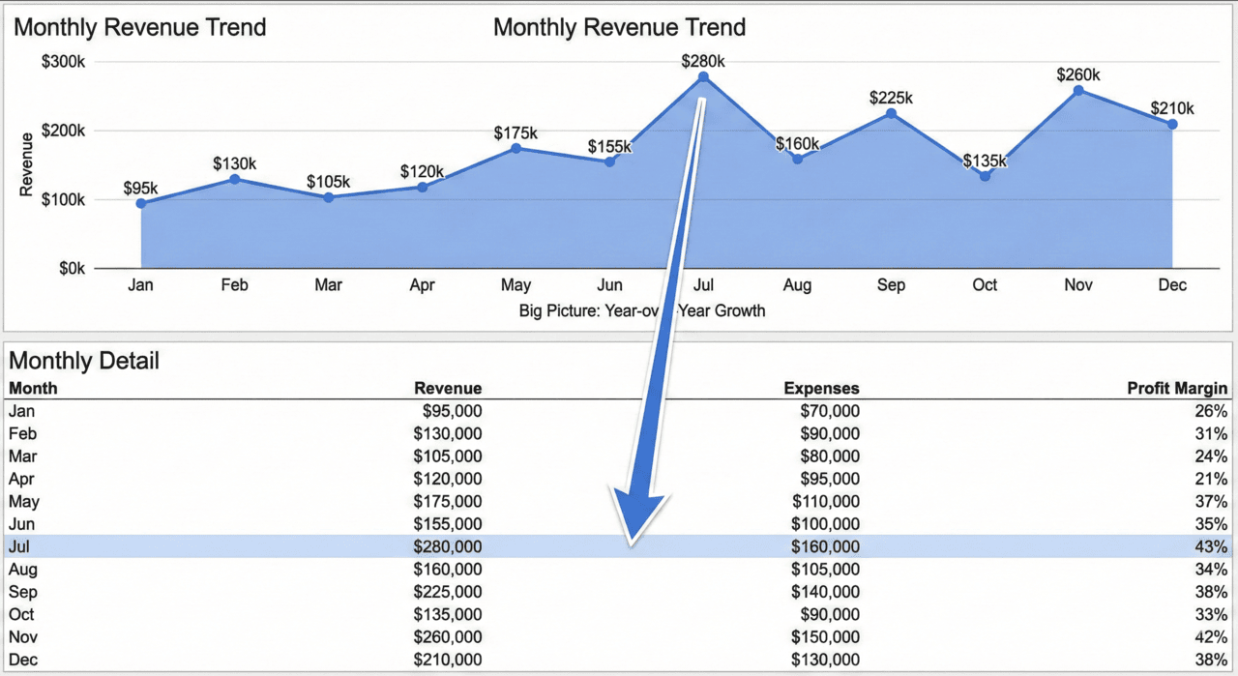Select the July $280k peak data point
This screenshot has height=676, width=1238.
[x=702, y=77]
